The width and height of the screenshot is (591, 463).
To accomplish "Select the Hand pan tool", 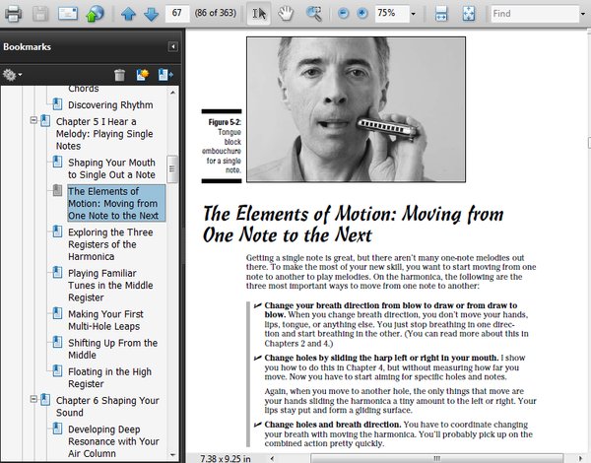I will click(x=286, y=14).
